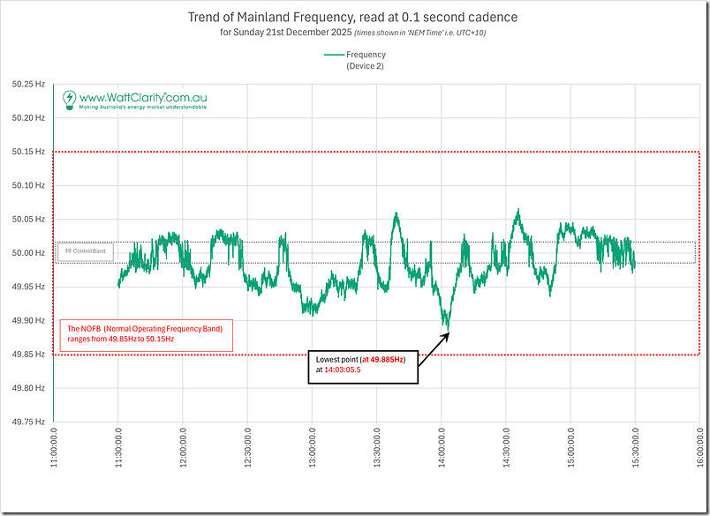Click the red NOFB description text box
Image resolution: width=710 pixels, height=516 pixels.
[x=145, y=334]
